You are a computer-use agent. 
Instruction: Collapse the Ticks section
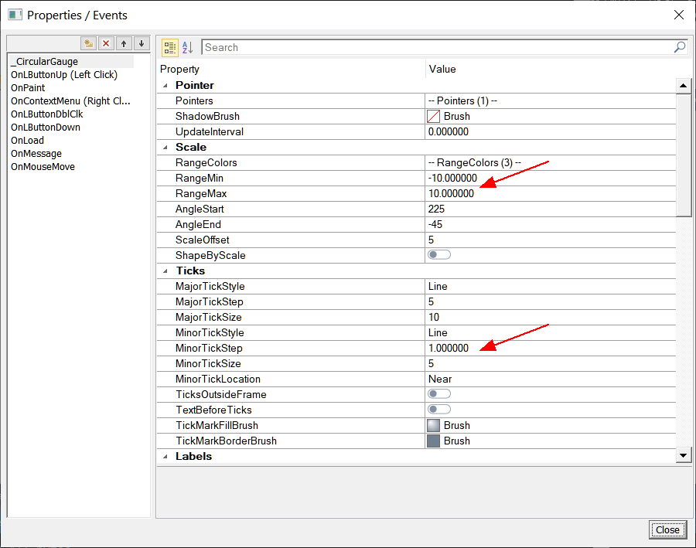[165, 271]
